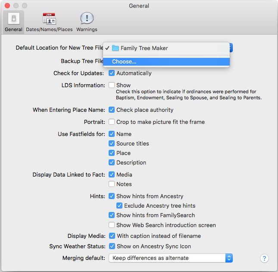Click the help question mark button
This screenshot has width=278, height=272.
[x=264, y=258]
